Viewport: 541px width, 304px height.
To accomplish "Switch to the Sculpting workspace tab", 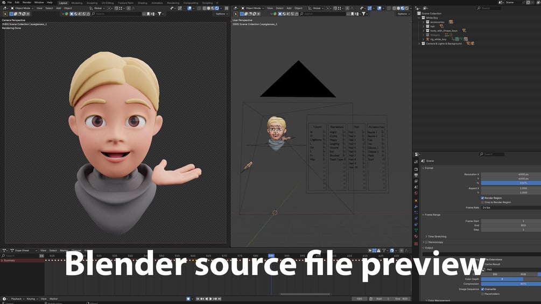I will [92, 3].
